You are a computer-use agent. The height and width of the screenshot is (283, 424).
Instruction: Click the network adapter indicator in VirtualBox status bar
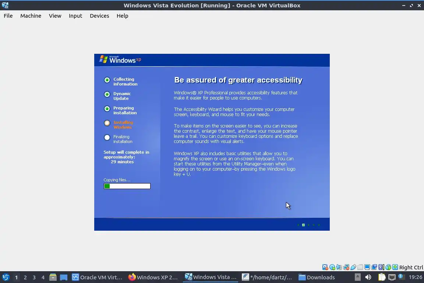click(346, 267)
